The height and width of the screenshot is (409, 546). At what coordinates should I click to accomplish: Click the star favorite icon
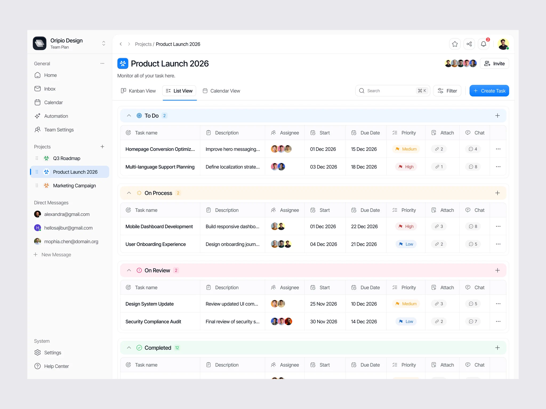[455, 44]
